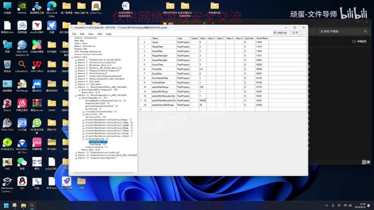Viewport: 374px width, 210px height.
Task: Open the WPS Office desktop icon
Action: tap(37, 66)
